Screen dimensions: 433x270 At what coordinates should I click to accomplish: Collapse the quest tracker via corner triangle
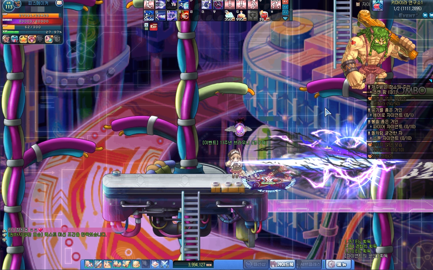tap(430, 81)
